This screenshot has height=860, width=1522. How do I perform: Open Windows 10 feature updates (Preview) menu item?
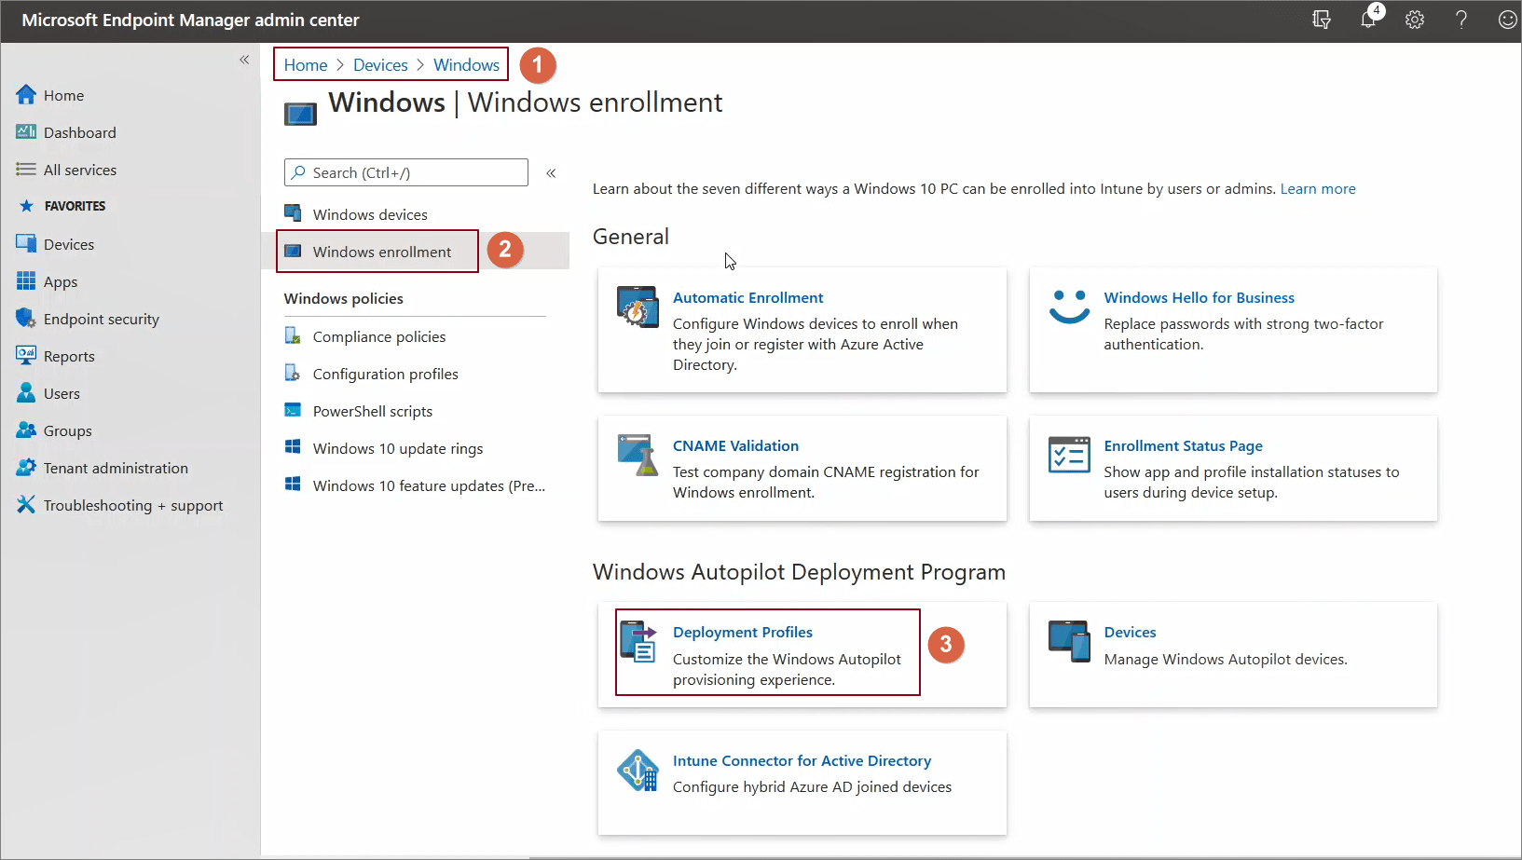429,485
